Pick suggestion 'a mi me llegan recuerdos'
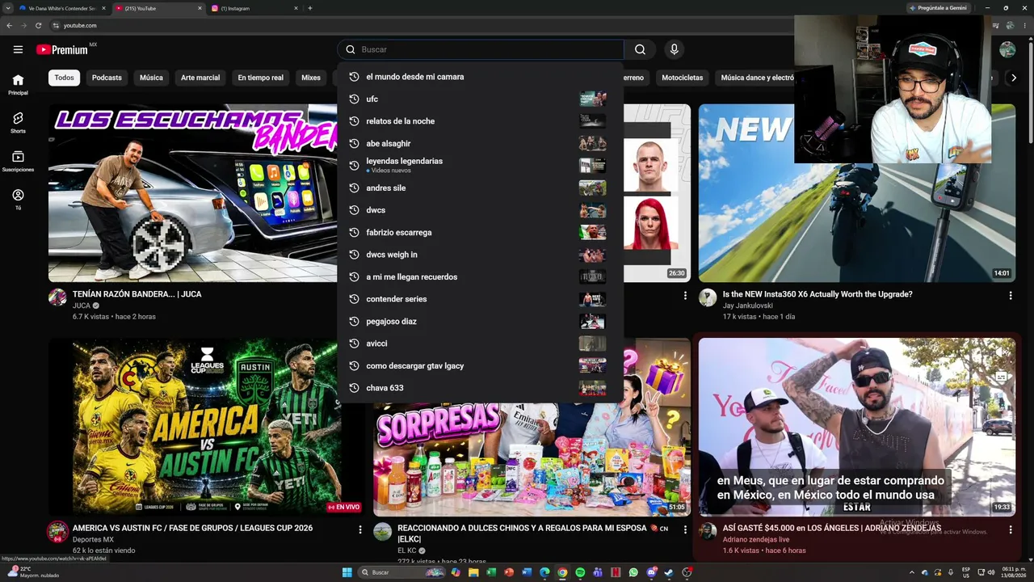The height and width of the screenshot is (582, 1034). pyautogui.click(x=481, y=276)
